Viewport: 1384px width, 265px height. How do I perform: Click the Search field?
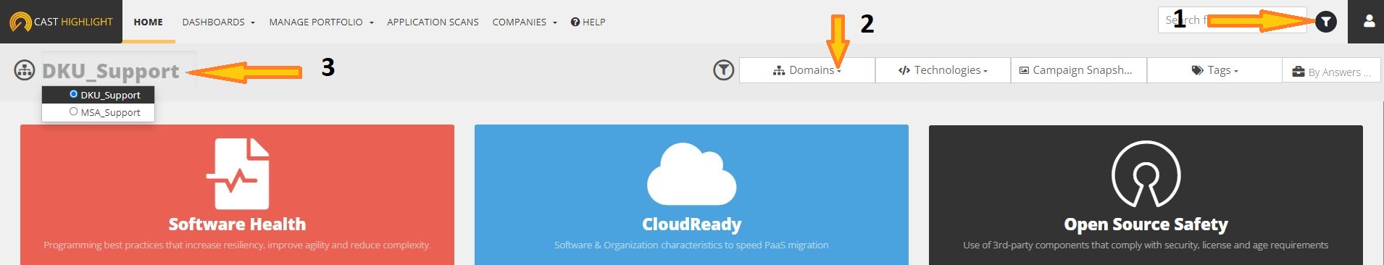(1232, 20)
